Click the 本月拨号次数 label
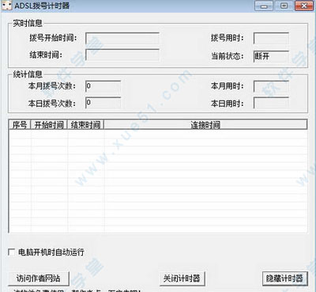 tap(52, 86)
